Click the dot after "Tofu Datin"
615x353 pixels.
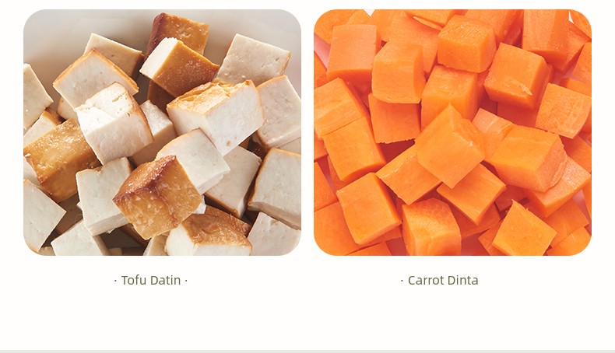186,281
